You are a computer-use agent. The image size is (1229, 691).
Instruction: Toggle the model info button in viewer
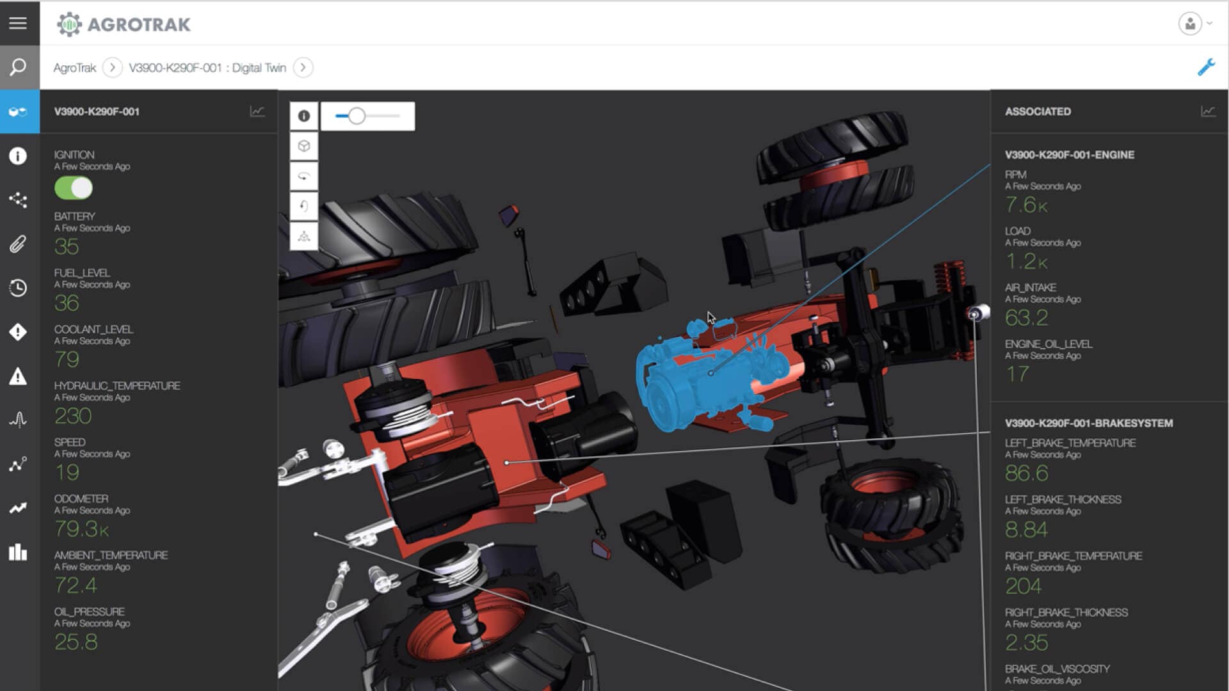pos(304,116)
